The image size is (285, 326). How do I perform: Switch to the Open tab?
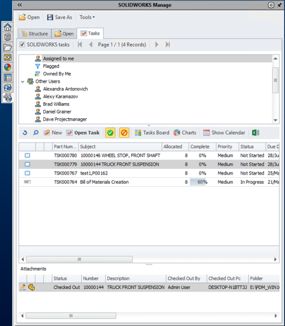pos(64,34)
